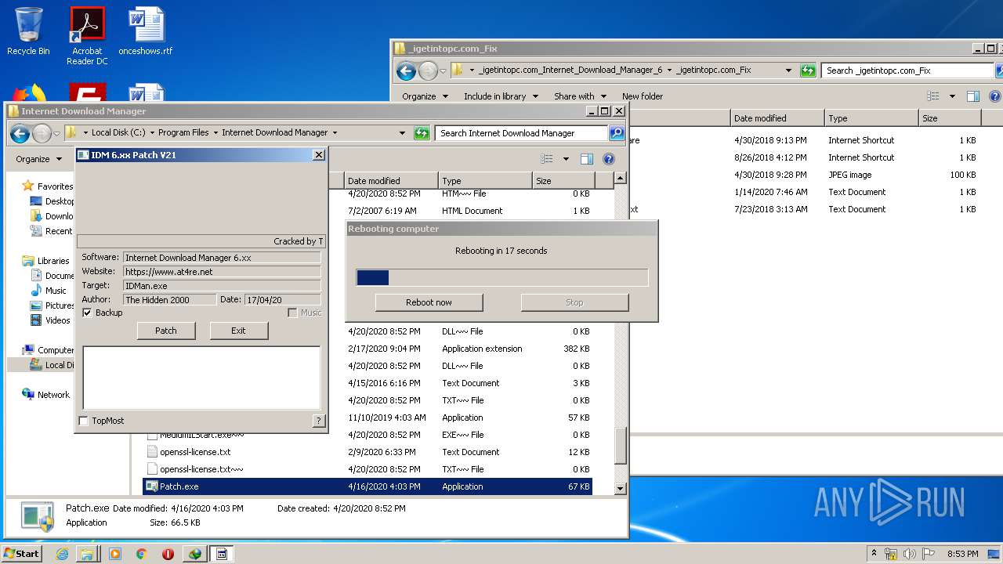Click Exit button in IDM patch dialog

[238, 331]
